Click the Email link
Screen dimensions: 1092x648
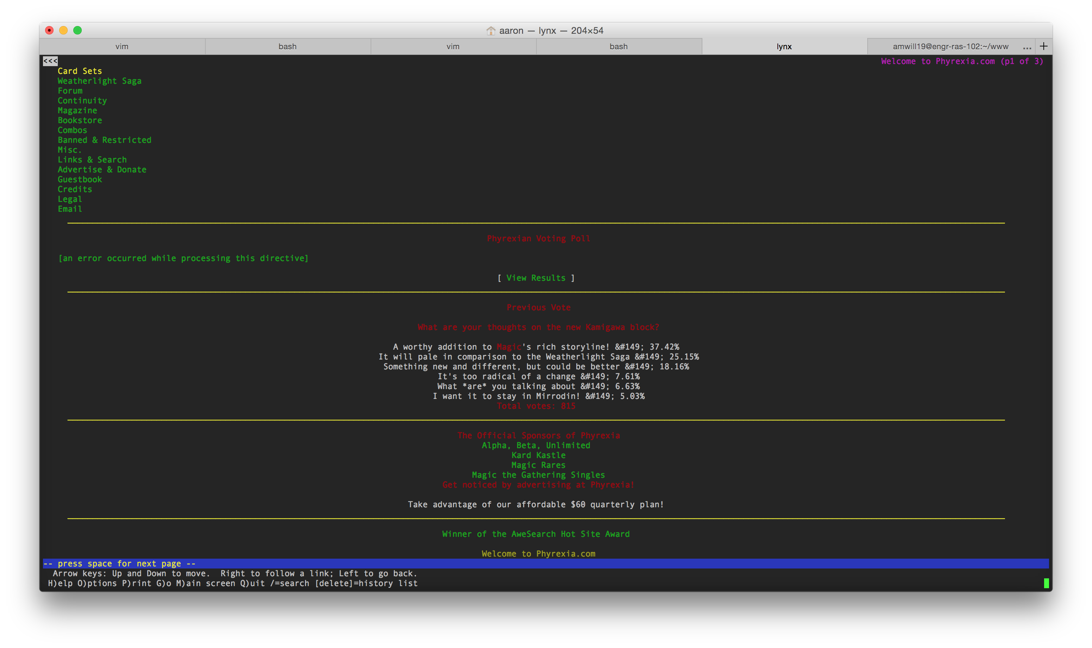pyautogui.click(x=70, y=209)
